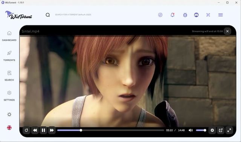Open the video player settings gear

point(212,130)
